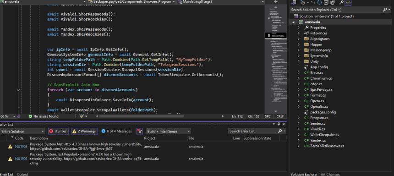This screenshot has height=176, width=394.
Task: Click the solution icon beside Solution 'amsiwala'
Action: pyautogui.click(x=296, y=16)
